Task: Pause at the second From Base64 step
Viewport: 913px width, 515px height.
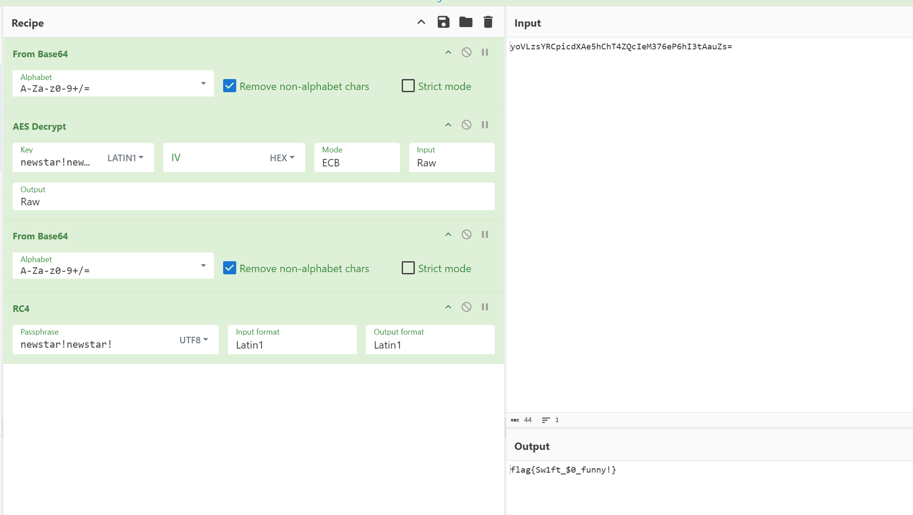Action: point(485,235)
